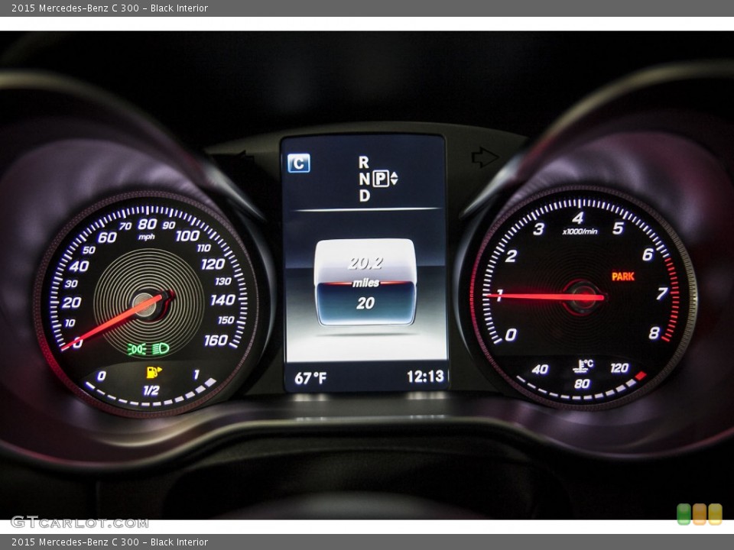
Task: Click the right turn signal arrow
Action: (485, 157)
